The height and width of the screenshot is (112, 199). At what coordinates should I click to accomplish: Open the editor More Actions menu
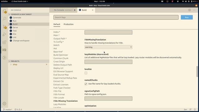click(194, 10)
